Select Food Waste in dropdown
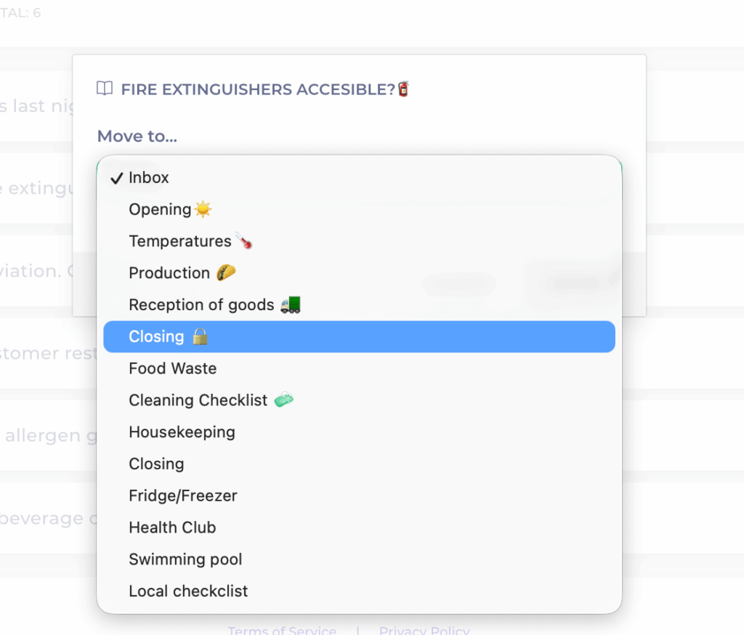 point(173,368)
